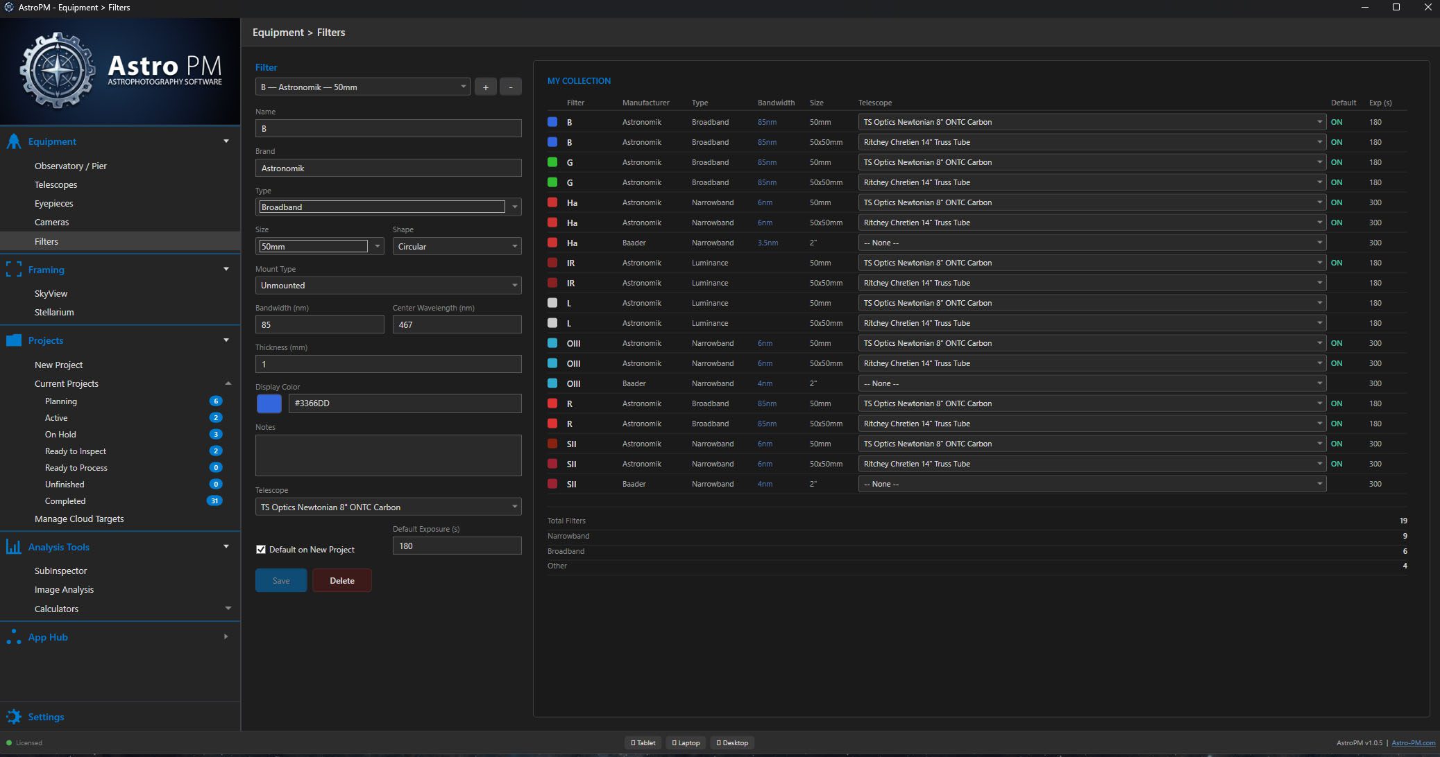The image size is (1440, 757).
Task: Click the blue Display Color swatch
Action: pyautogui.click(x=269, y=403)
